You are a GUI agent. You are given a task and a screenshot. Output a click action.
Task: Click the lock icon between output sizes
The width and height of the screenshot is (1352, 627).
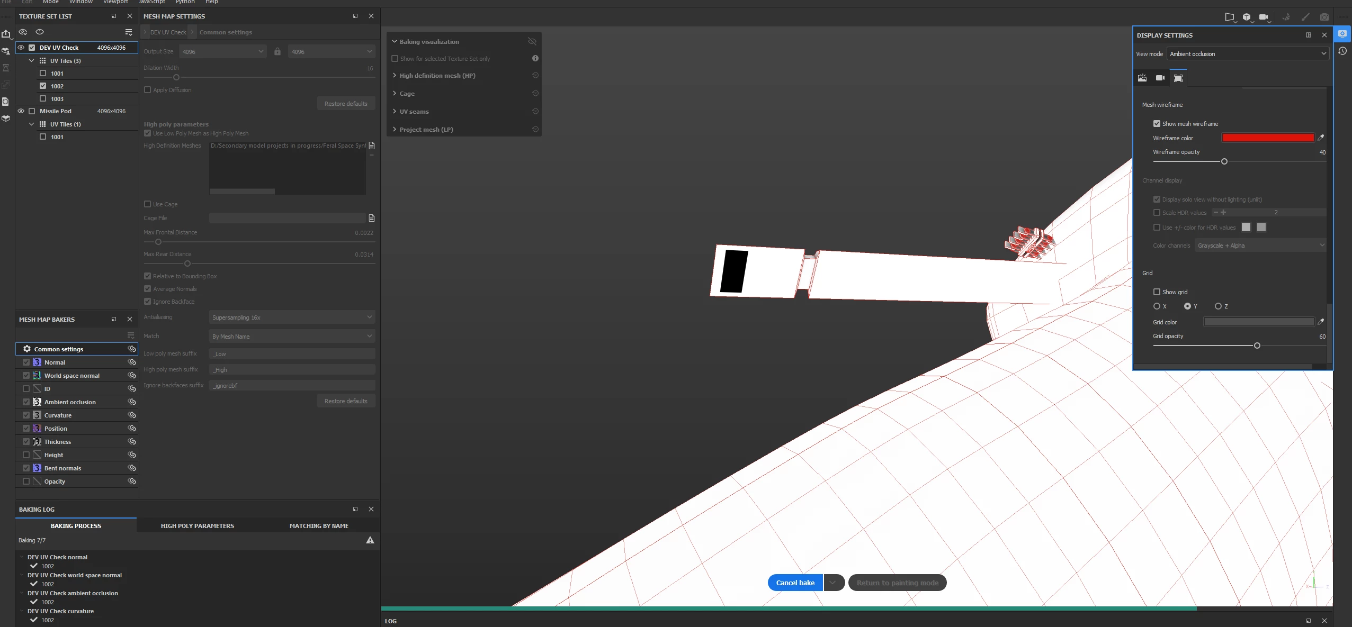[277, 51]
